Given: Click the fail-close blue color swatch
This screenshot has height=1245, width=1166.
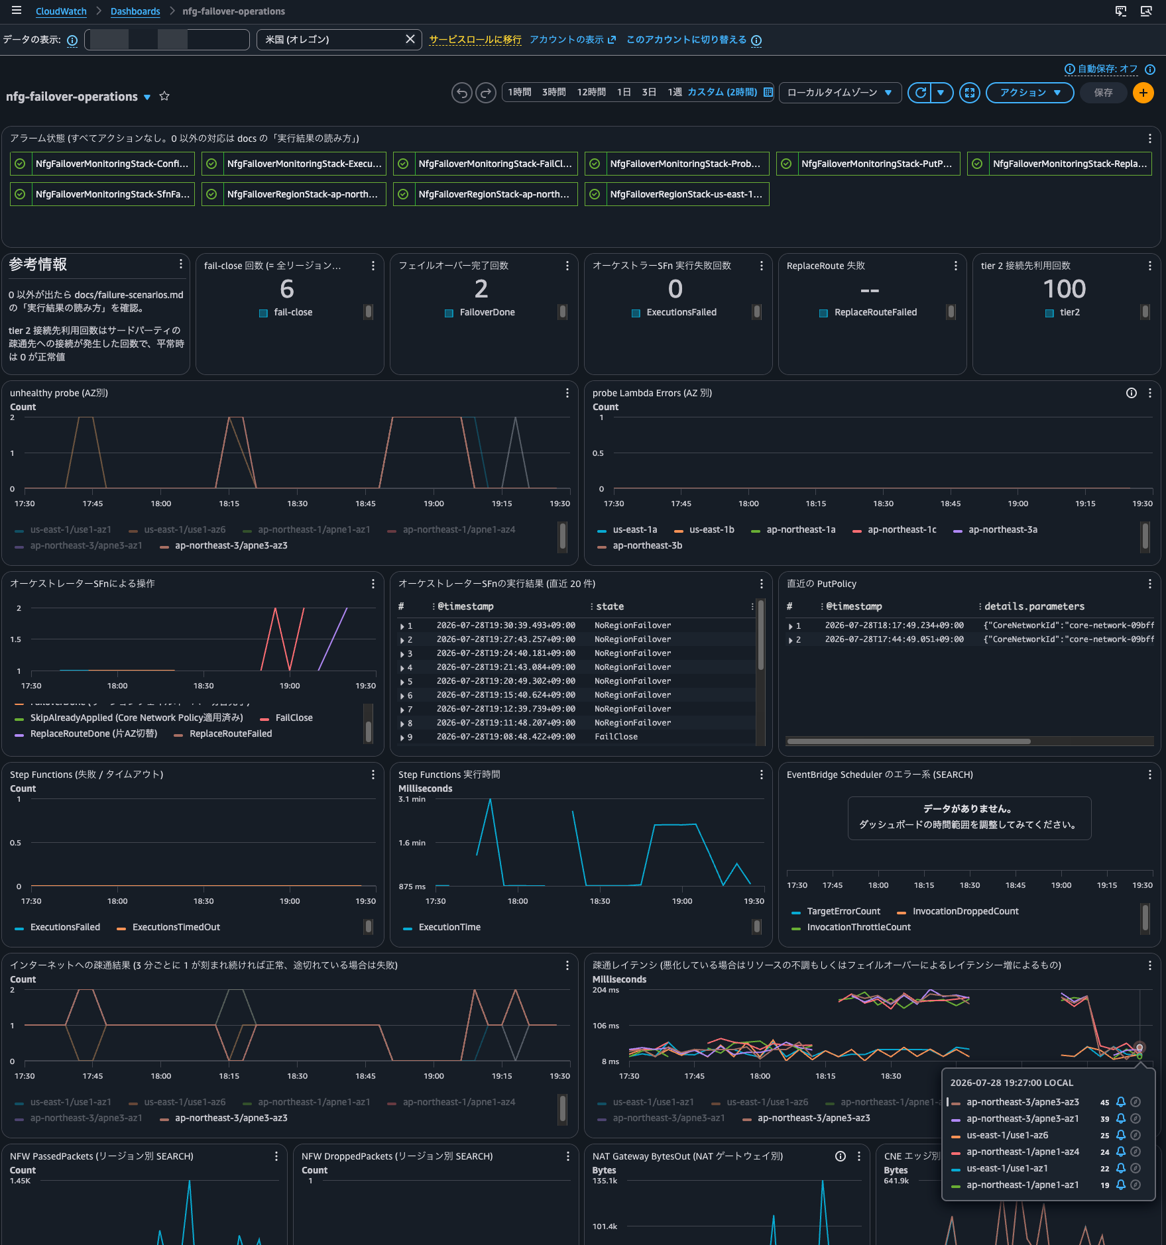Looking at the screenshot, I should 263,313.
